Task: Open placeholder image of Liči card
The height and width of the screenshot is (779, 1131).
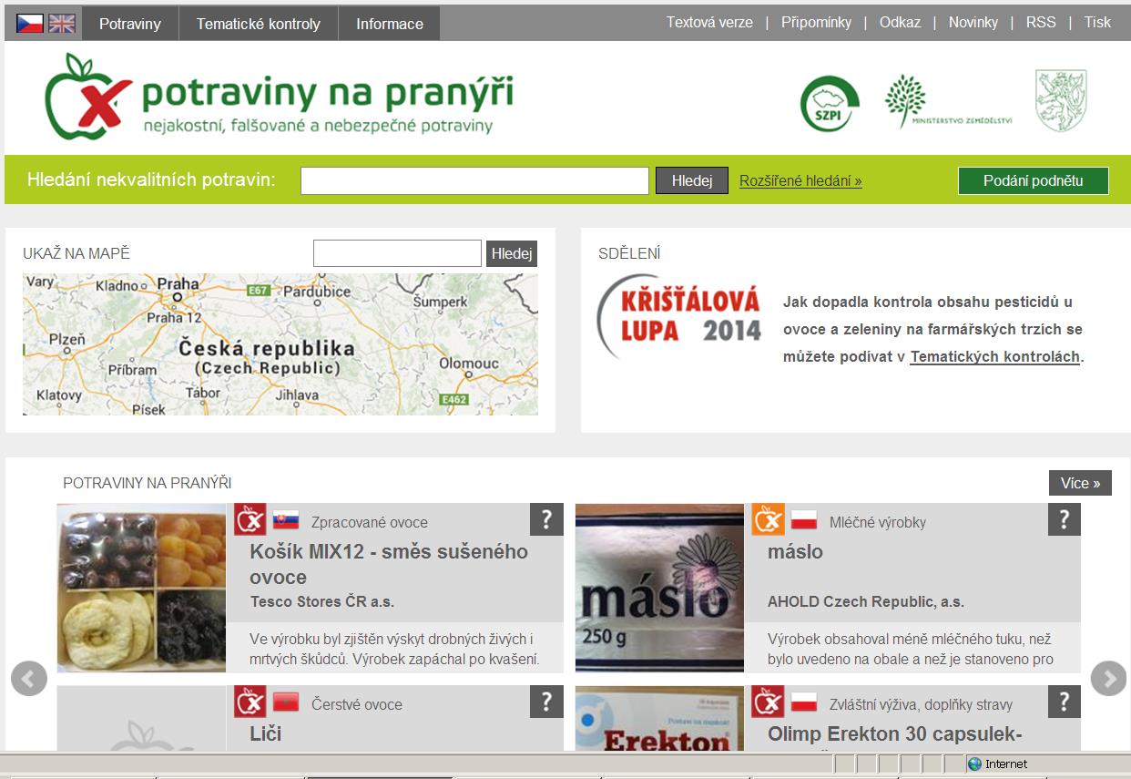Action: tap(141, 718)
